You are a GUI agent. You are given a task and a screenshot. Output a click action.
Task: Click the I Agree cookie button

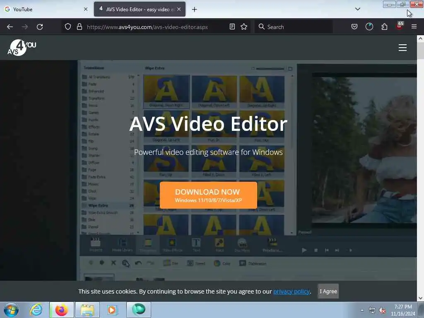328,291
